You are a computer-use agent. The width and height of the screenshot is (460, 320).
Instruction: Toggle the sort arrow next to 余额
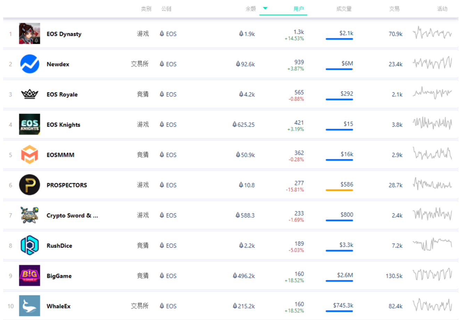click(265, 8)
